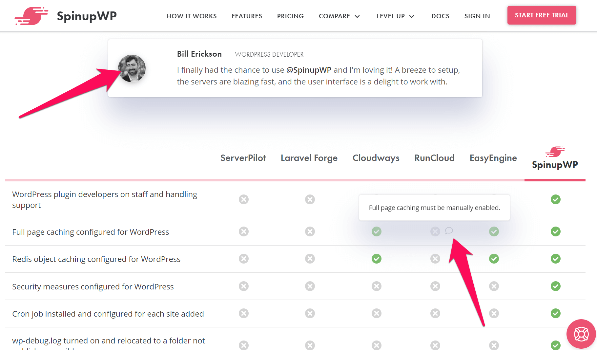Click SpinupWP's check for plugin developers support row
597x350 pixels.
pyautogui.click(x=555, y=199)
